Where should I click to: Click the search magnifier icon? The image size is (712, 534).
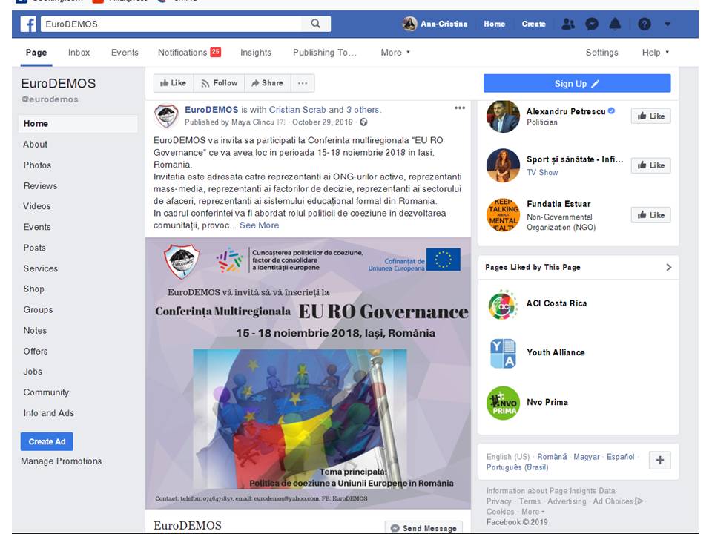(316, 24)
